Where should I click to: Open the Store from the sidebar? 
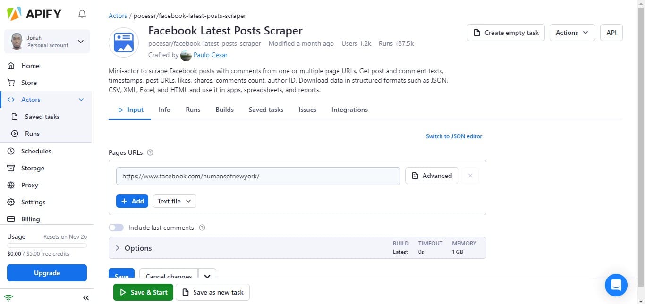point(29,83)
